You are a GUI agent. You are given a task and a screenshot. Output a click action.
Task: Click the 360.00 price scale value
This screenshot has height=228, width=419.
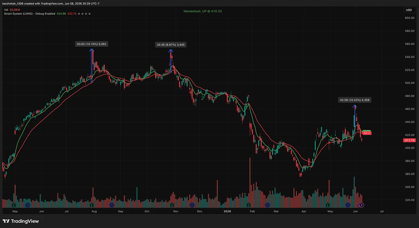[409, 174]
